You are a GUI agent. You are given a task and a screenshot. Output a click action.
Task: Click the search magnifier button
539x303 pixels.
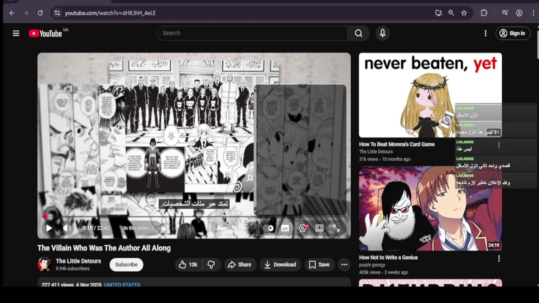[358, 33]
